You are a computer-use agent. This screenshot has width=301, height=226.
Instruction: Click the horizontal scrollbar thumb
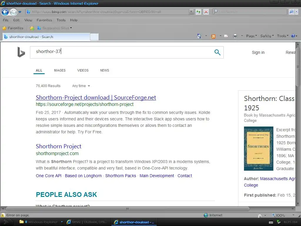[x=128, y=209]
